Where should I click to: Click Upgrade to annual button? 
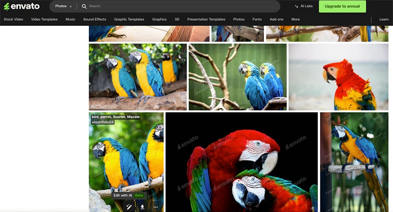[x=342, y=6]
